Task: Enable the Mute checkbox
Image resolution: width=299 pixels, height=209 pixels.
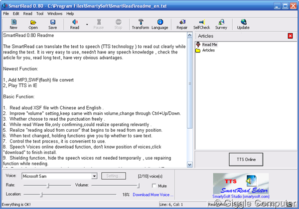Action: click(x=154, y=186)
